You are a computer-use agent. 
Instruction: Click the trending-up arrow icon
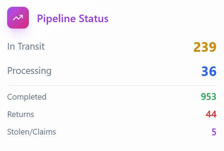(x=18, y=18)
